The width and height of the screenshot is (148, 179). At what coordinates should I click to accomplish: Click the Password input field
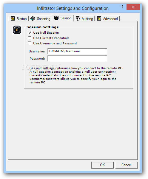click(x=77, y=58)
